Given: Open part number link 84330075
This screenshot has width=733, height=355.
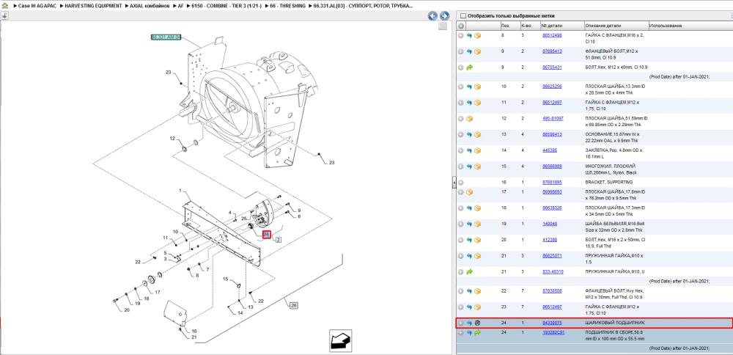Looking at the screenshot, I should click(552, 323).
